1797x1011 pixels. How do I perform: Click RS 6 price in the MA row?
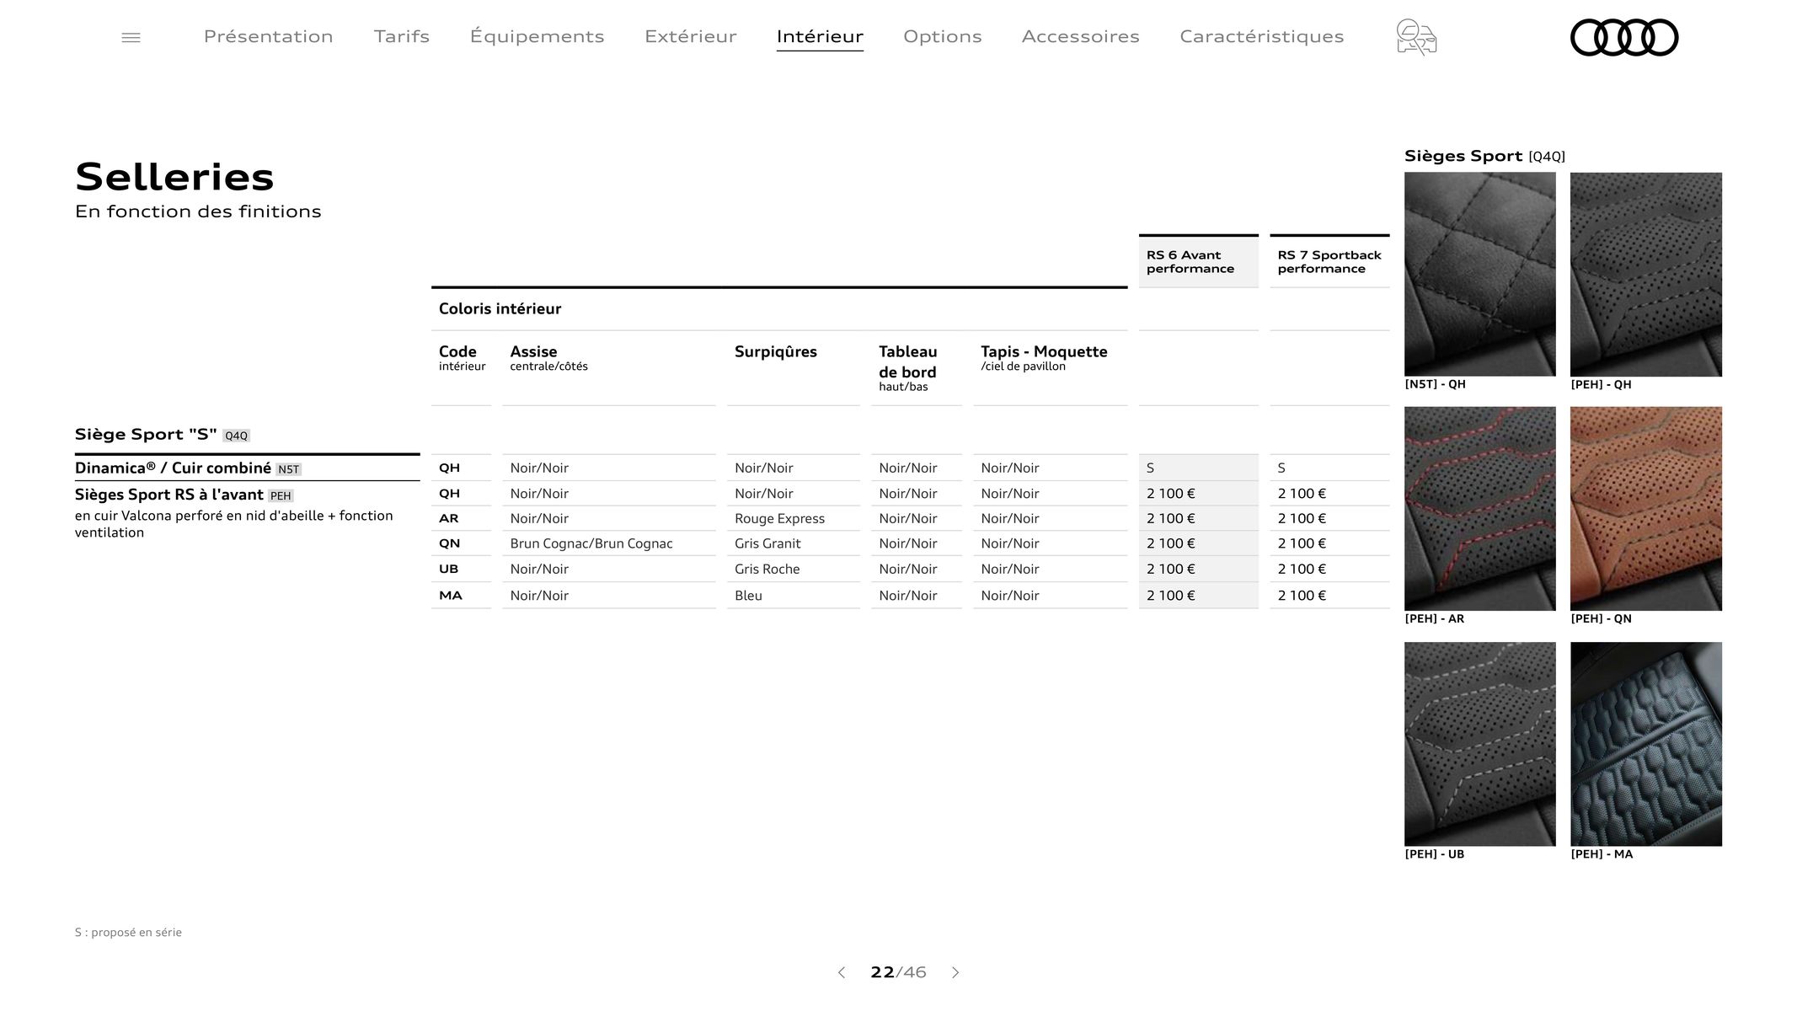tap(1170, 596)
